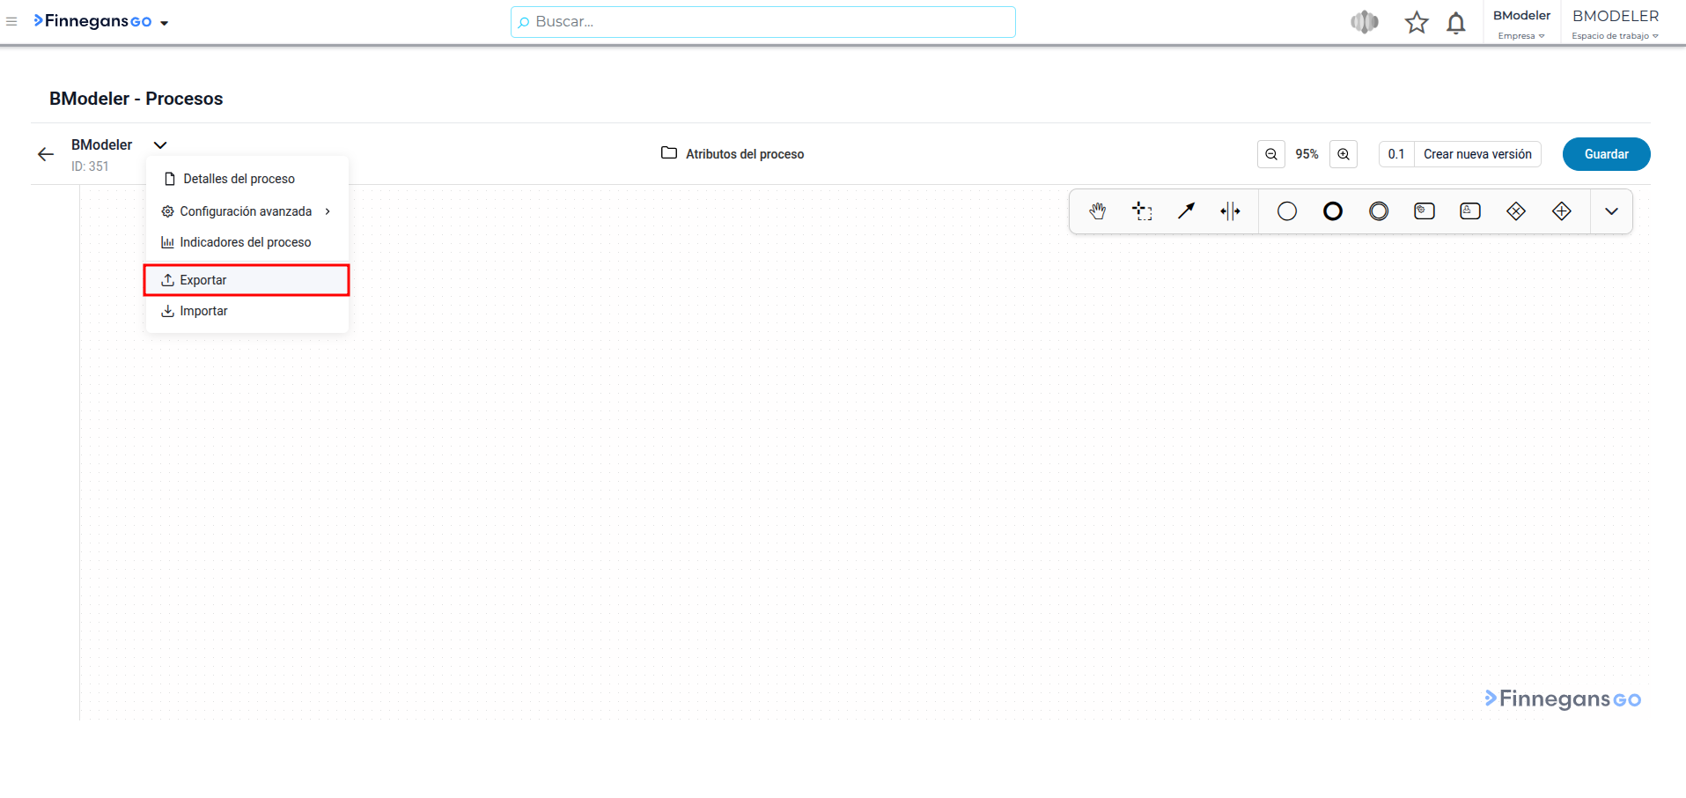Open notifications bell
Image resolution: width=1686 pixels, height=798 pixels.
(1456, 23)
